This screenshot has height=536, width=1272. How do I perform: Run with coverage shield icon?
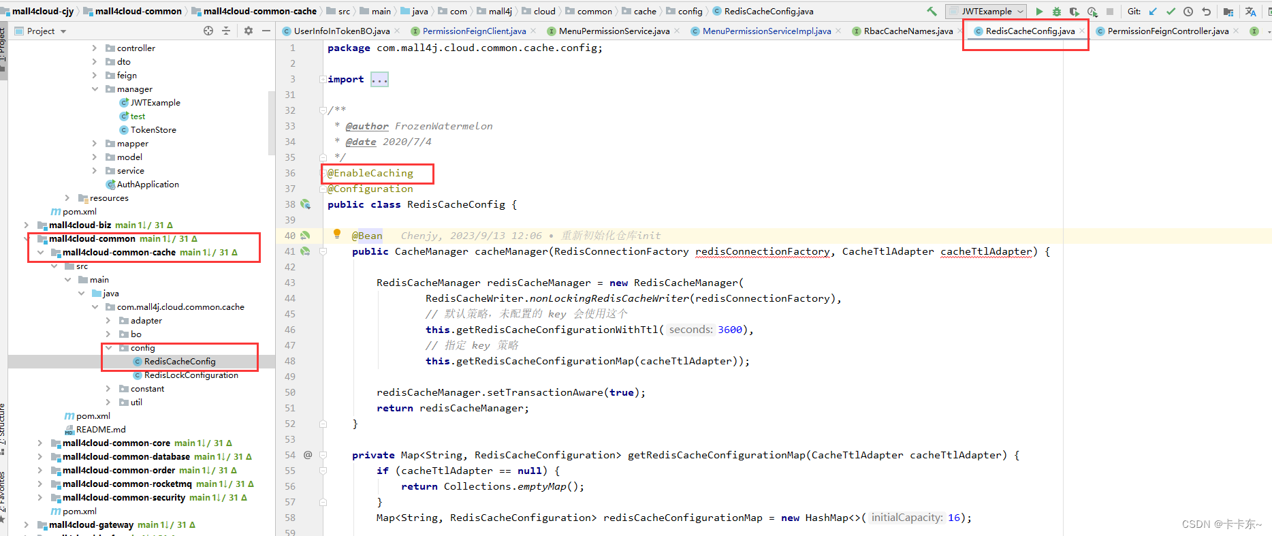click(1075, 11)
